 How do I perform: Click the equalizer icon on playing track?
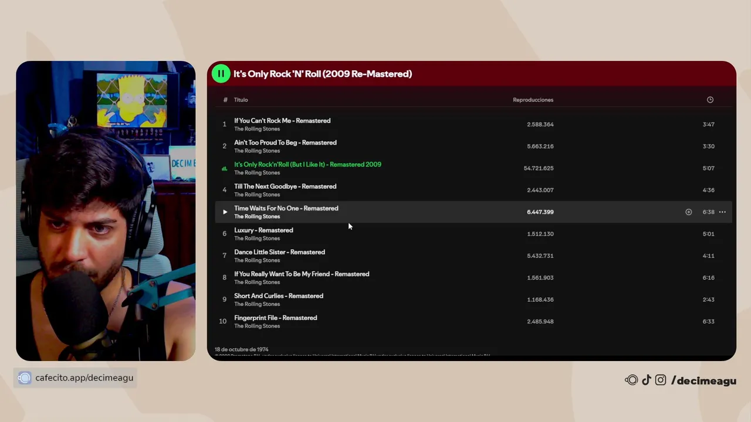[224, 168]
